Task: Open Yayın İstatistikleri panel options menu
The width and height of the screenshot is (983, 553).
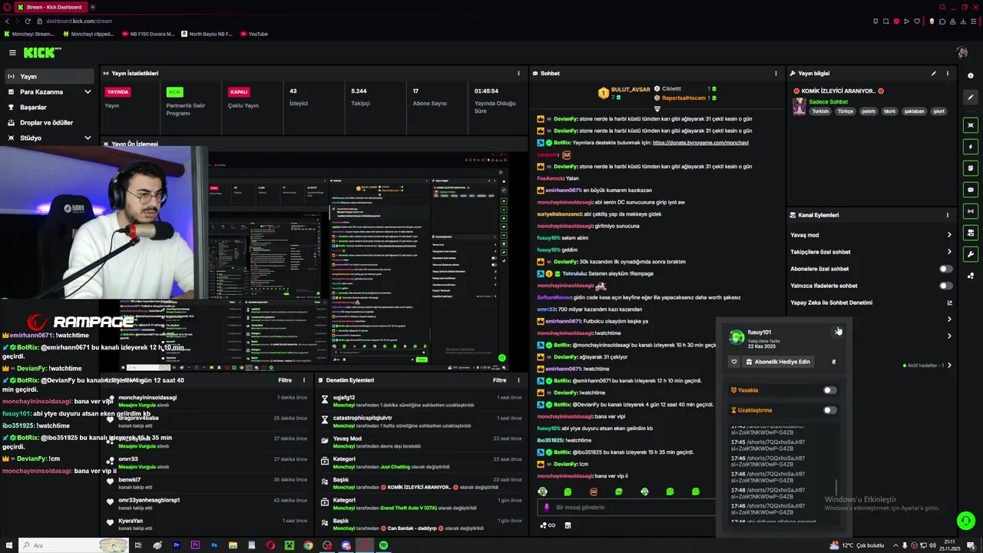Action: point(518,73)
